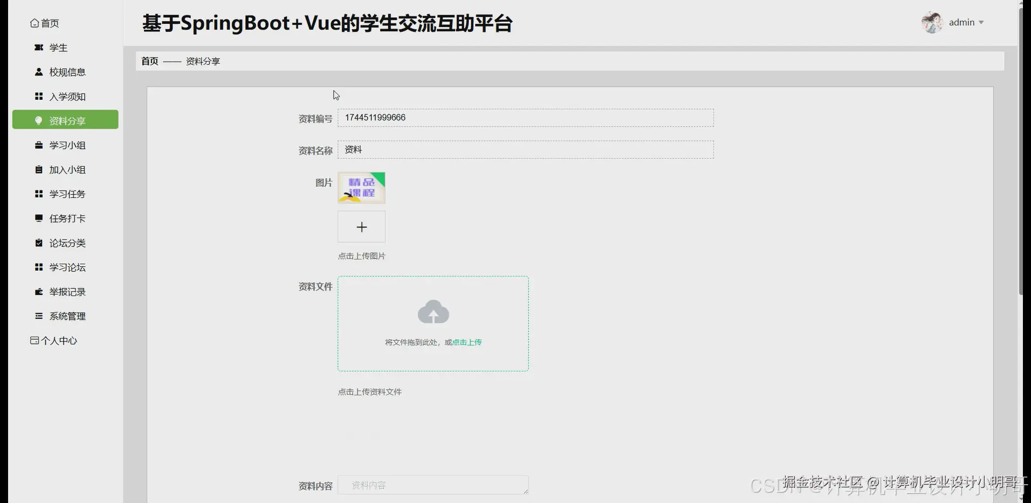The image size is (1031, 503).
Task: Click the cloud upload icon in file area
Action: pyautogui.click(x=433, y=312)
